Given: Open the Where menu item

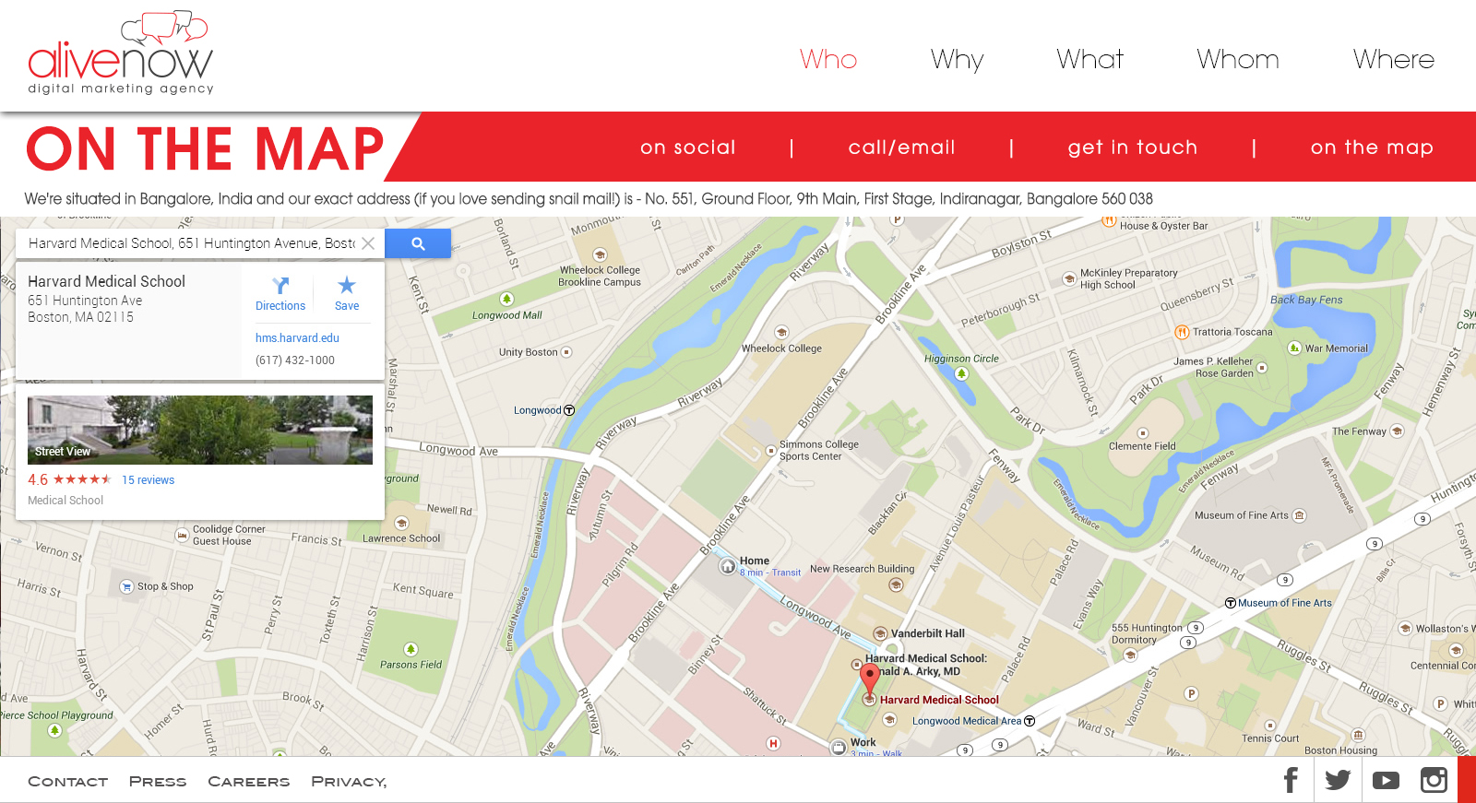Looking at the screenshot, I should point(1393,60).
